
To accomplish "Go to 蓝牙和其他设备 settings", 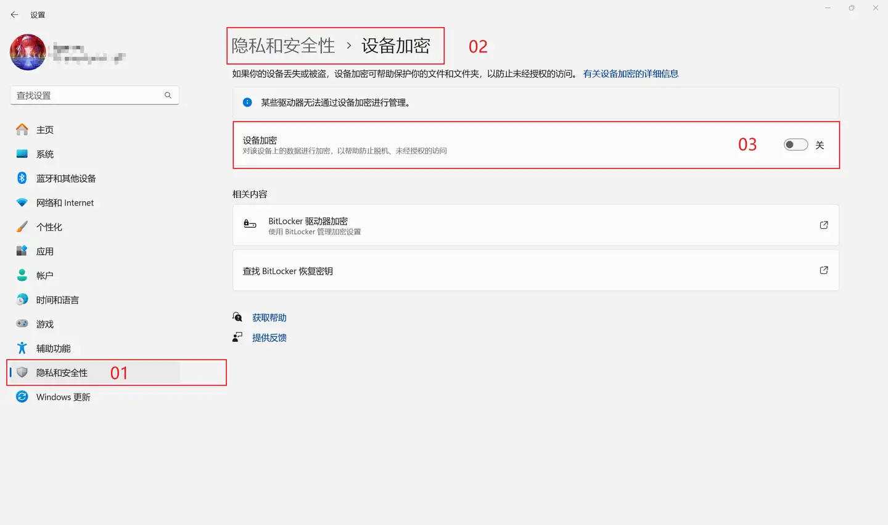I will [94, 178].
